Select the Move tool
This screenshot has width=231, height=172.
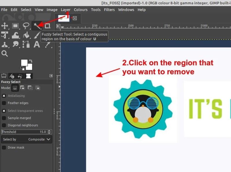tap(5, 26)
